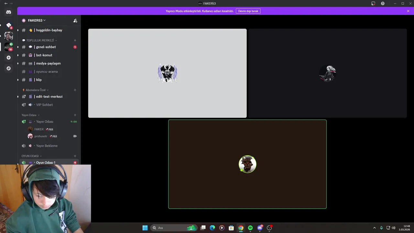Create channel in OYUN ODASI category
The height and width of the screenshot is (233, 414).
(75, 156)
